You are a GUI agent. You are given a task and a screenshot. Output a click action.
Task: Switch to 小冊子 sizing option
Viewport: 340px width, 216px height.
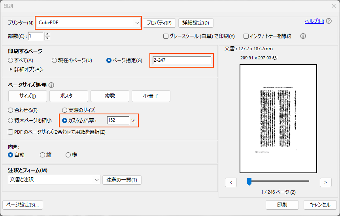151,96
